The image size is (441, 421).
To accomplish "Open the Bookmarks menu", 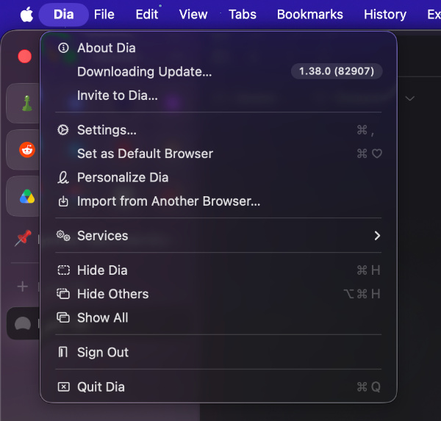I will [x=310, y=15].
